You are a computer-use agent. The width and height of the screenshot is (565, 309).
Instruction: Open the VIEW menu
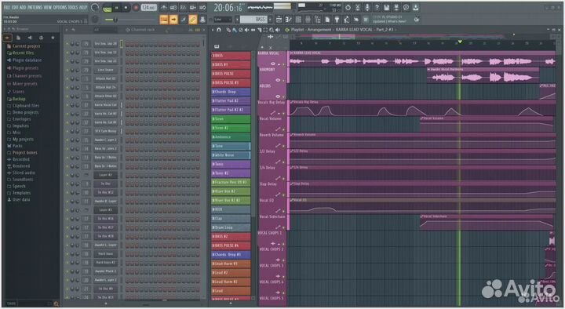click(48, 7)
